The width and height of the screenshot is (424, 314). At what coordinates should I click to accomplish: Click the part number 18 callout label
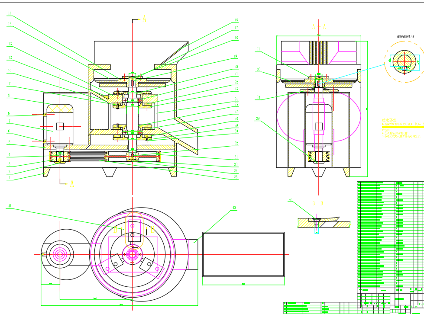236,38
